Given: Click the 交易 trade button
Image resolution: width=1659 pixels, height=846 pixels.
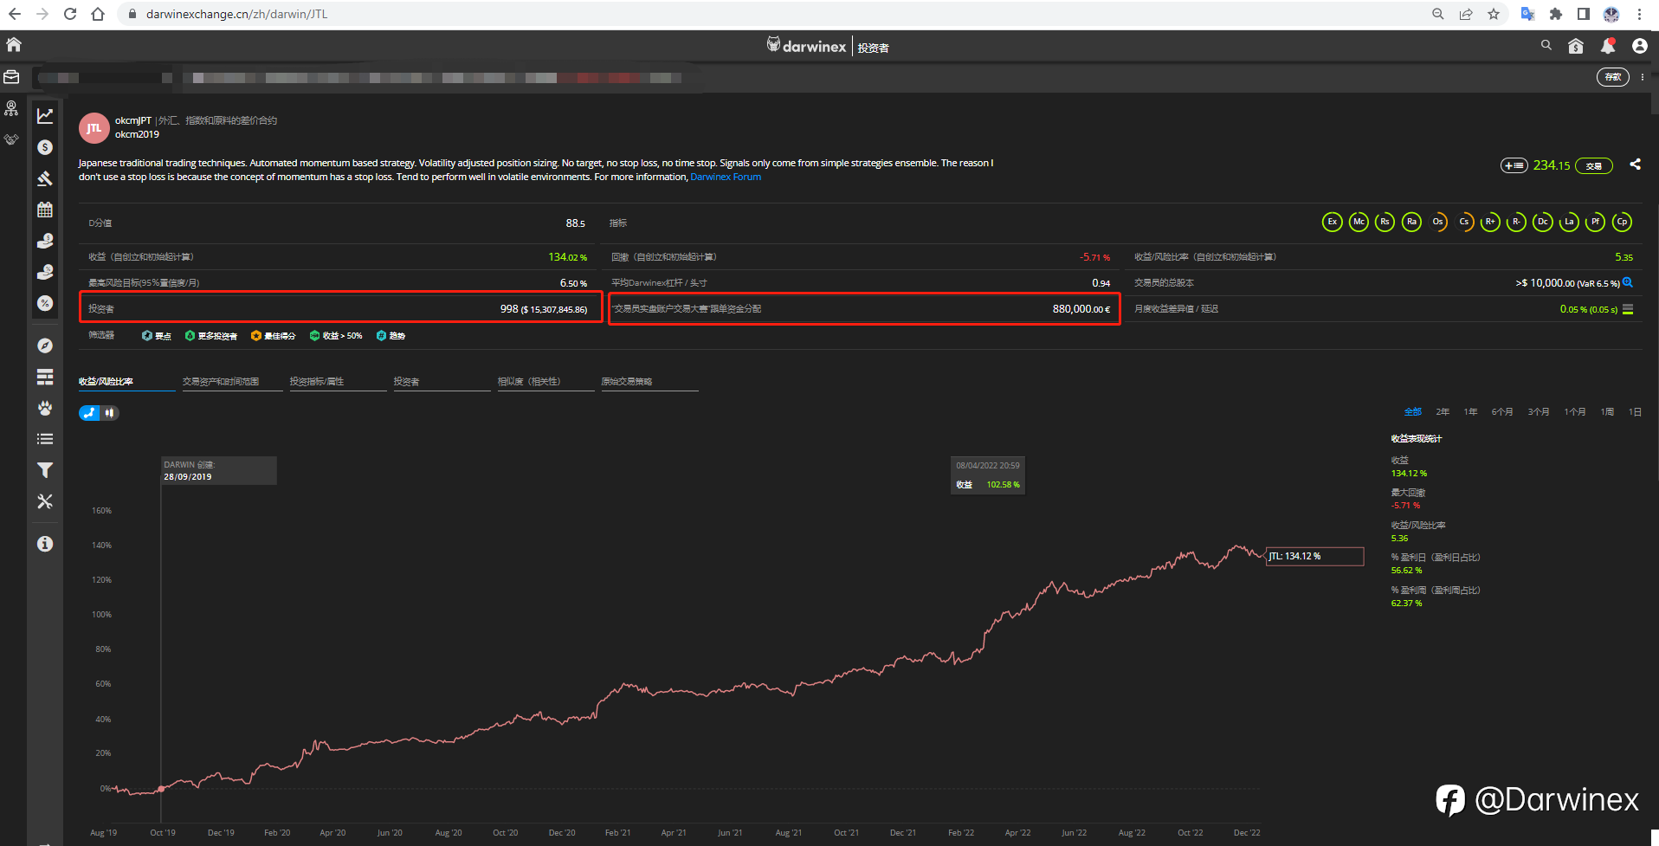Looking at the screenshot, I should [x=1594, y=165].
